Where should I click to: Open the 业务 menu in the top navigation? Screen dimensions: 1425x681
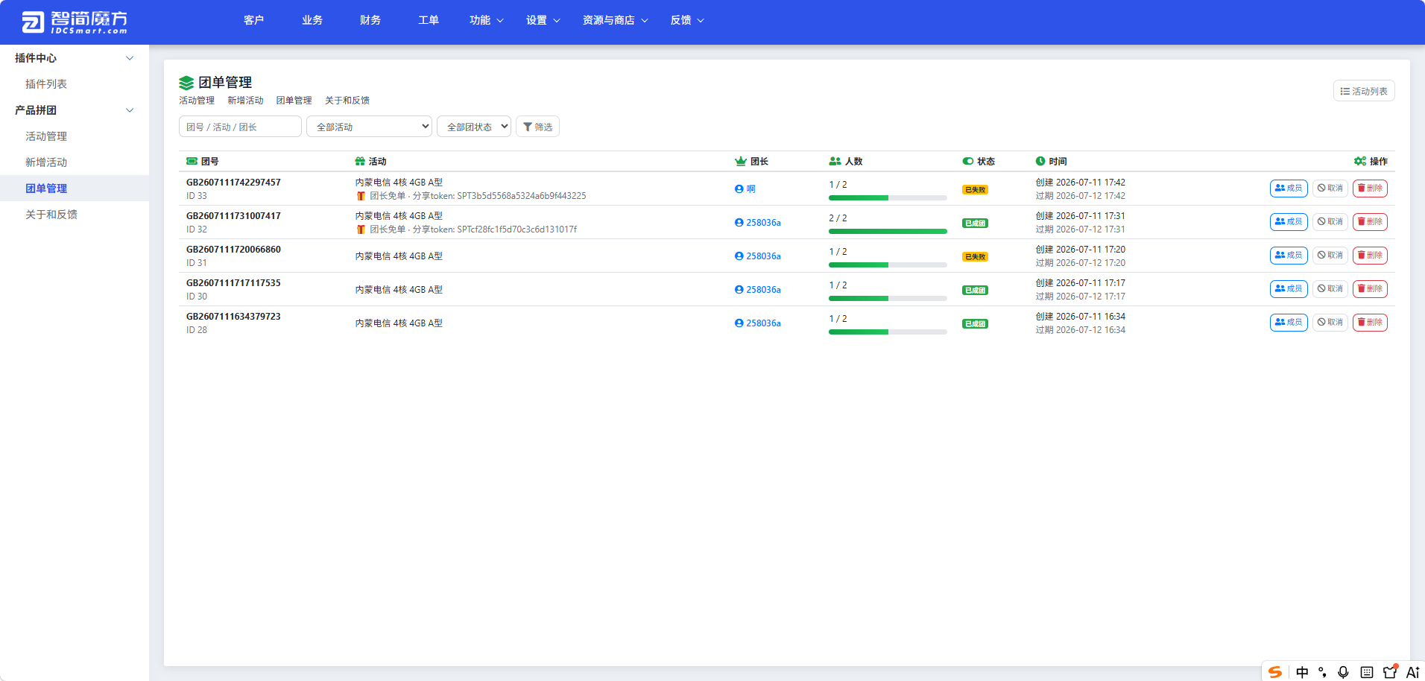312,20
